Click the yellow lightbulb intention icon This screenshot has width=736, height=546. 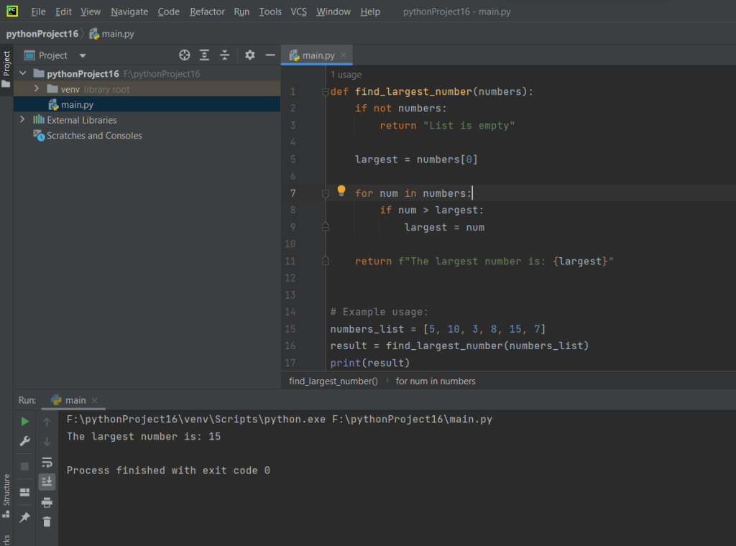tap(341, 191)
